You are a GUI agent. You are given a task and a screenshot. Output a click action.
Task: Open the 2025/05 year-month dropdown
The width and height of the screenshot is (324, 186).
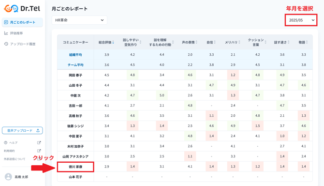coord(301,20)
